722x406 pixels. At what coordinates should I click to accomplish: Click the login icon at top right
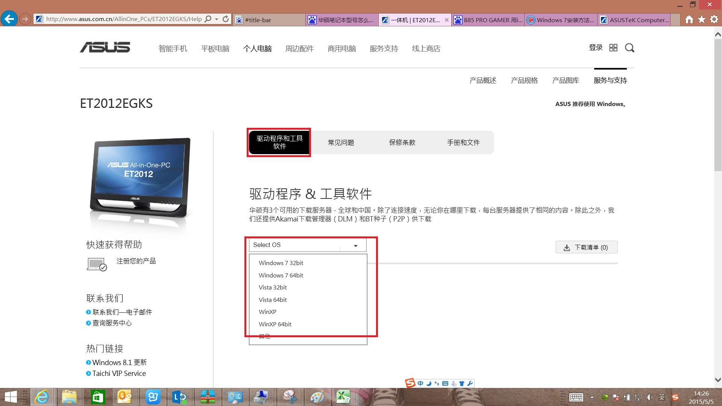point(596,48)
